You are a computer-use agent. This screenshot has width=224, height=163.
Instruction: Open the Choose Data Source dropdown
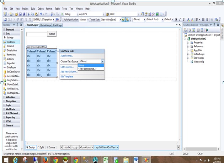click(102, 61)
